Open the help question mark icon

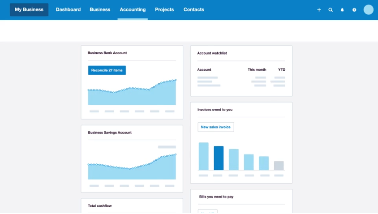click(x=354, y=10)
